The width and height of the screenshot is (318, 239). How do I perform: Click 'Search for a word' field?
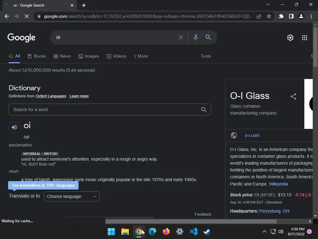coord(110,110)
